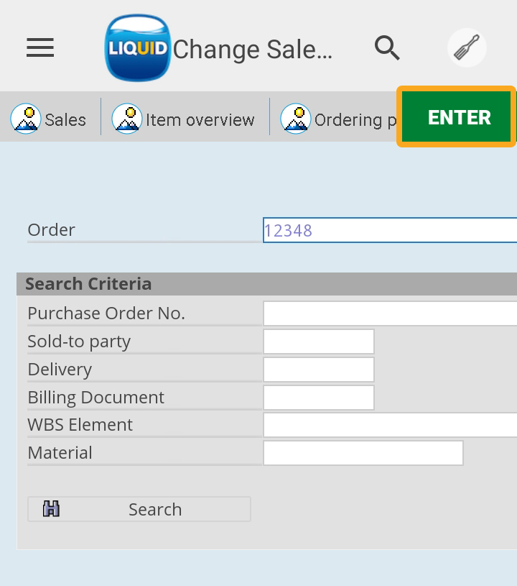The width and height of the screenshot is (517, 586).
Task: Focus the Order number field
Action: click(x=390, y=230)
